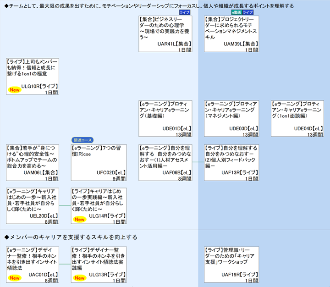Open the 個人別フィードバック編 live course UAF13R

tap(231, 162)
